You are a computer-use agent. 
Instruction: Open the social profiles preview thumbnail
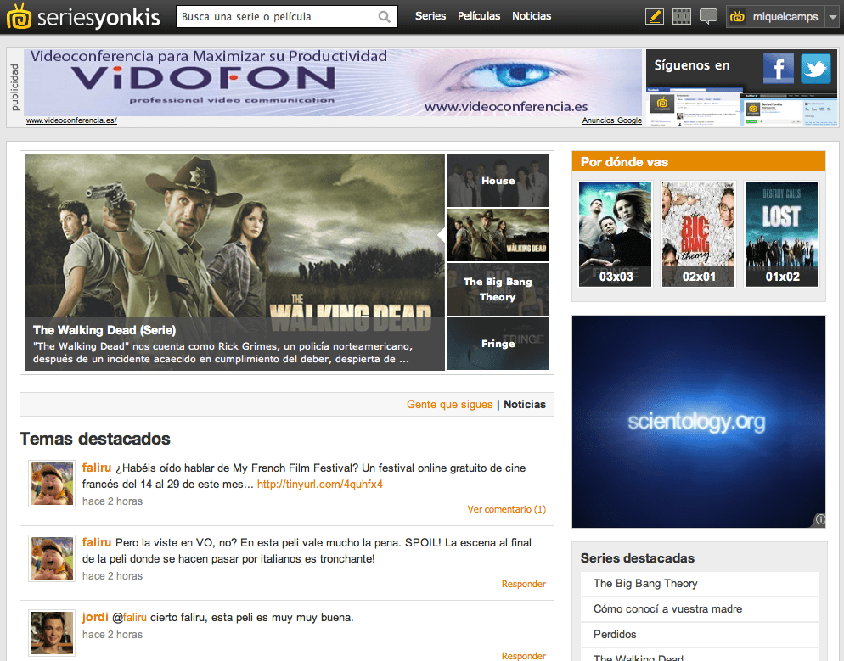coord(742,107)
